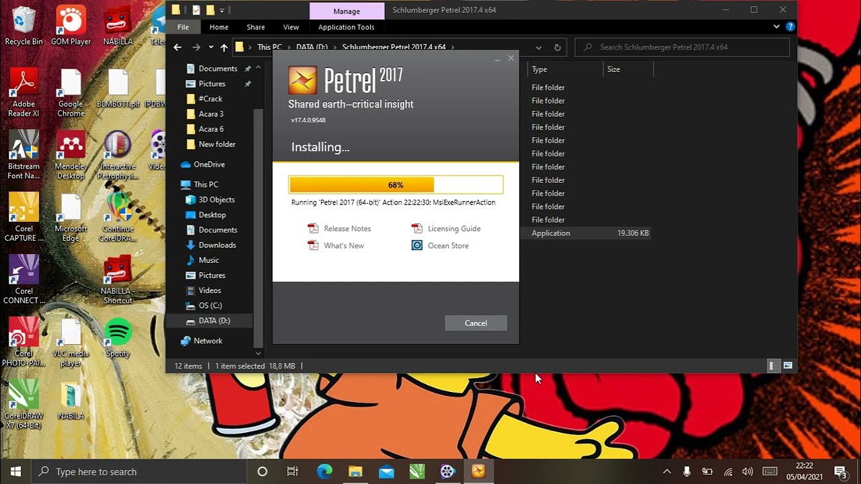The image size is (861, 484).
Task: Switch to details view layout icon
Action: click(x=773, y=366)
